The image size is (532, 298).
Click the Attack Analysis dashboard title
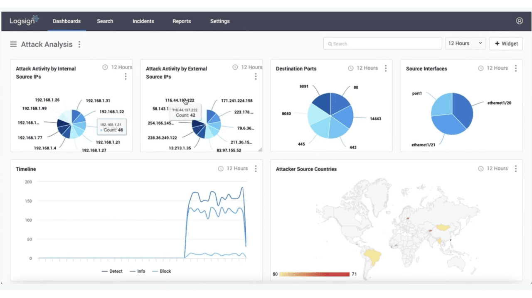point(47,44)
